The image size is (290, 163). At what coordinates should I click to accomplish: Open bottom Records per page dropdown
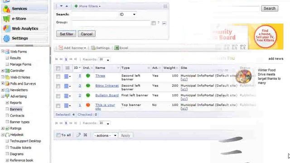point(104,123)
